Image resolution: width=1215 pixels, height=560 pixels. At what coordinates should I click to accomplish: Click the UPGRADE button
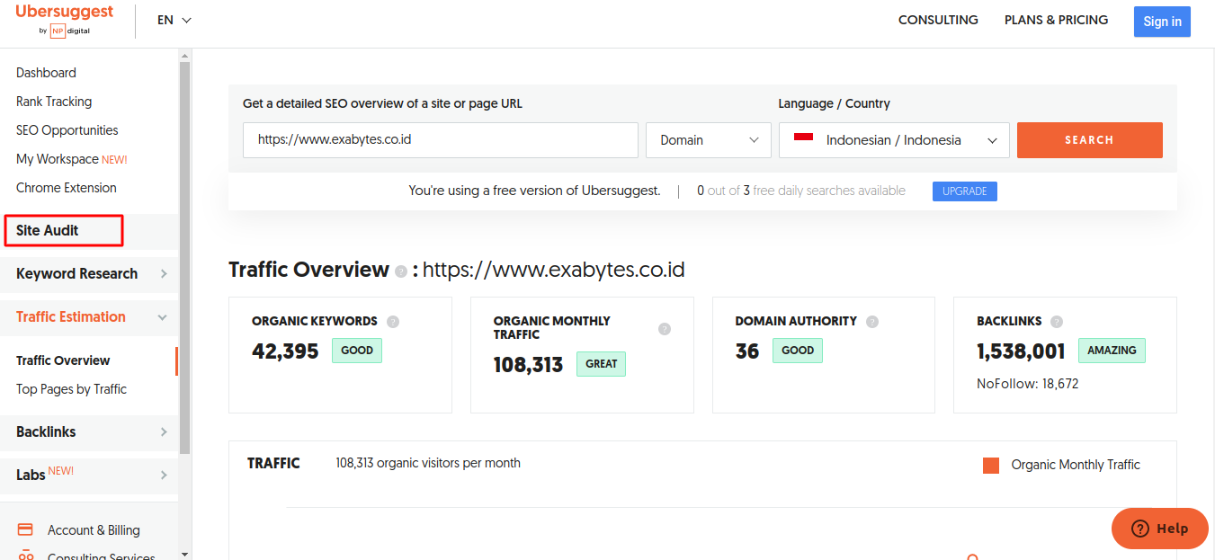pyautogui.click(x=964, y=191)
